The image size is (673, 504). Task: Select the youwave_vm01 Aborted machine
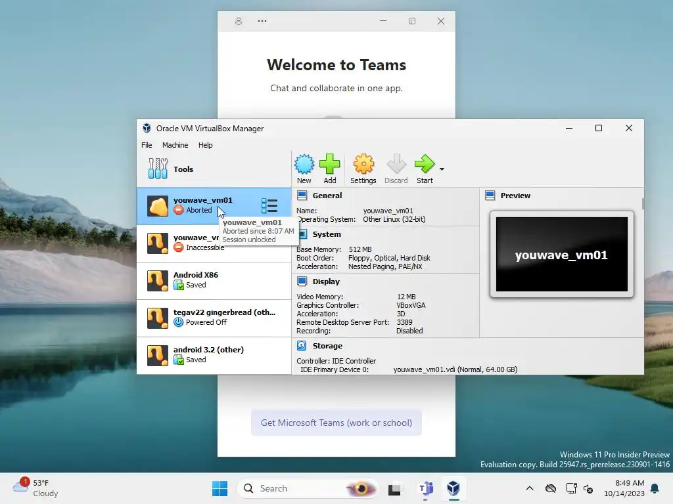pos(214,205)
